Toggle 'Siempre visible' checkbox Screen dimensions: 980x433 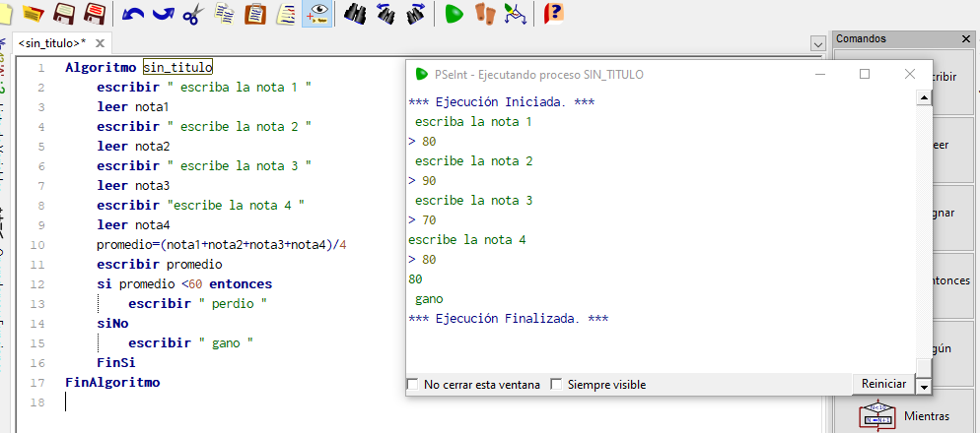556,385
